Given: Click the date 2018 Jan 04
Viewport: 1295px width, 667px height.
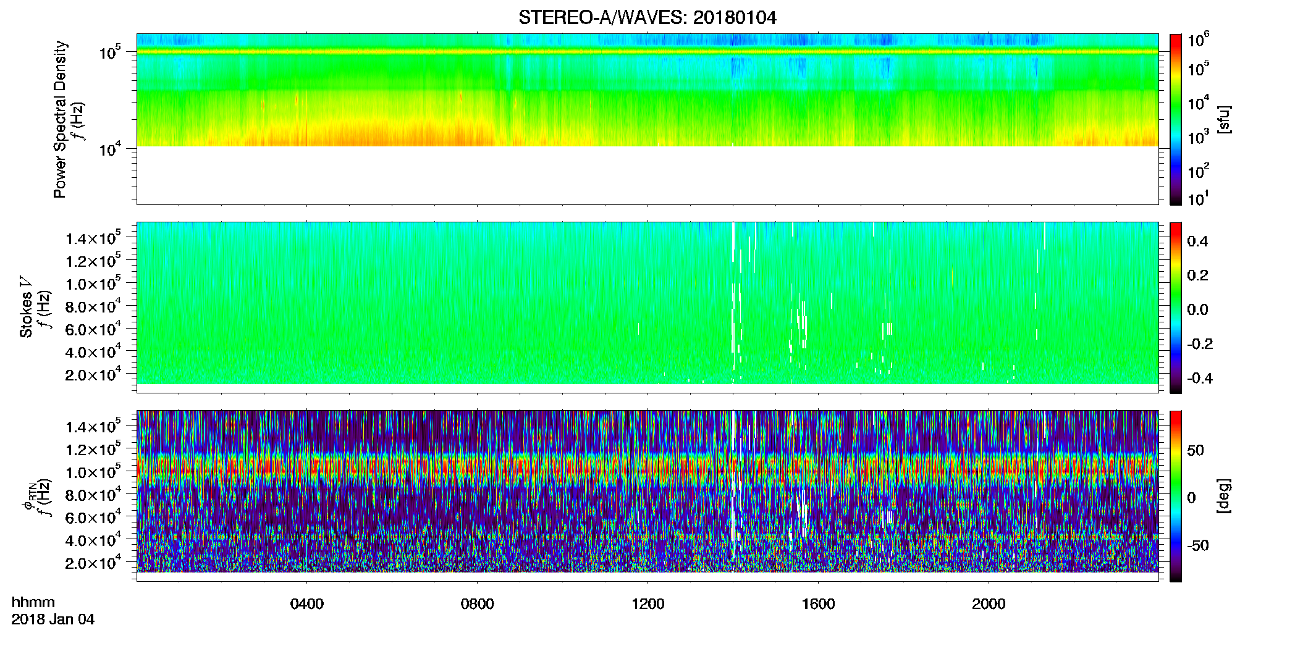Looking at the screenshot, I should click(x=53, y=619).
